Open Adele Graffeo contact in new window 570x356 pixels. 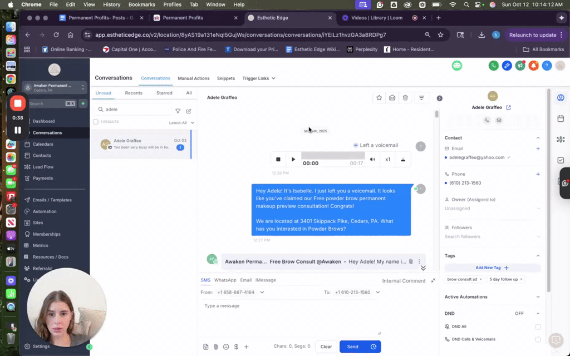pos(509,107)
